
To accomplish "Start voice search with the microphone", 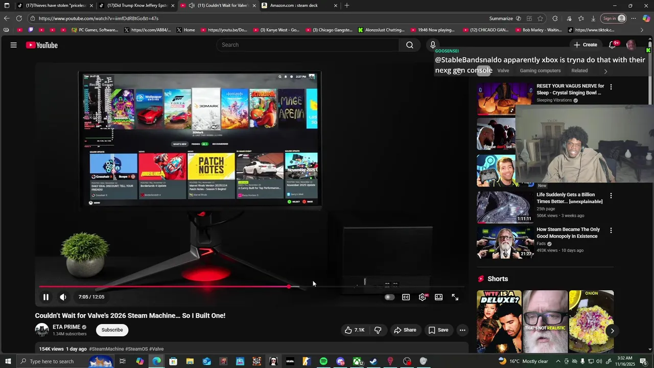I will click(433, 45).
